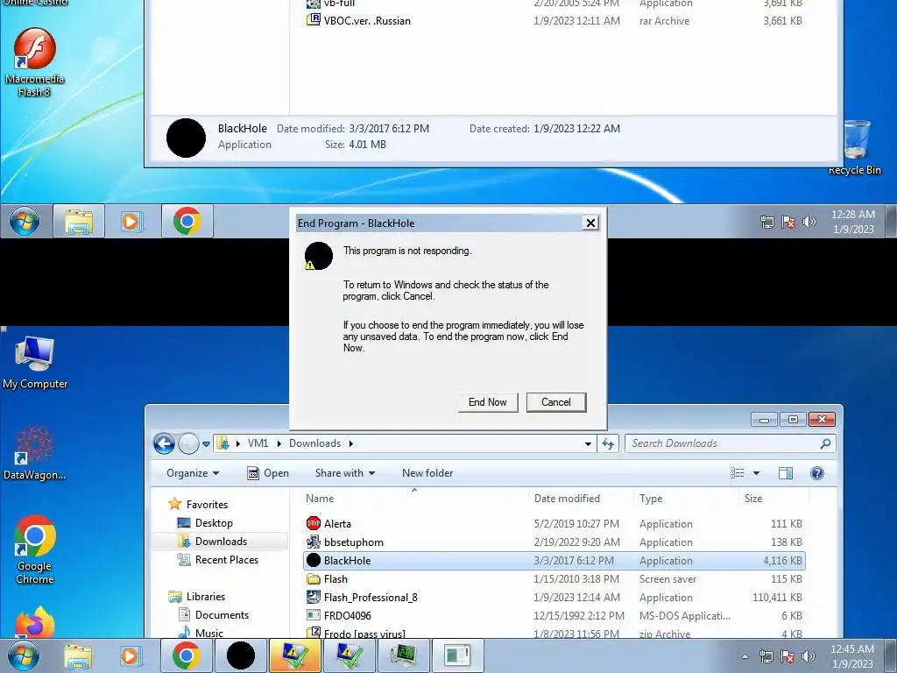
Task: Open Chrome on bottom taskbar
Action: pos(187,655)
